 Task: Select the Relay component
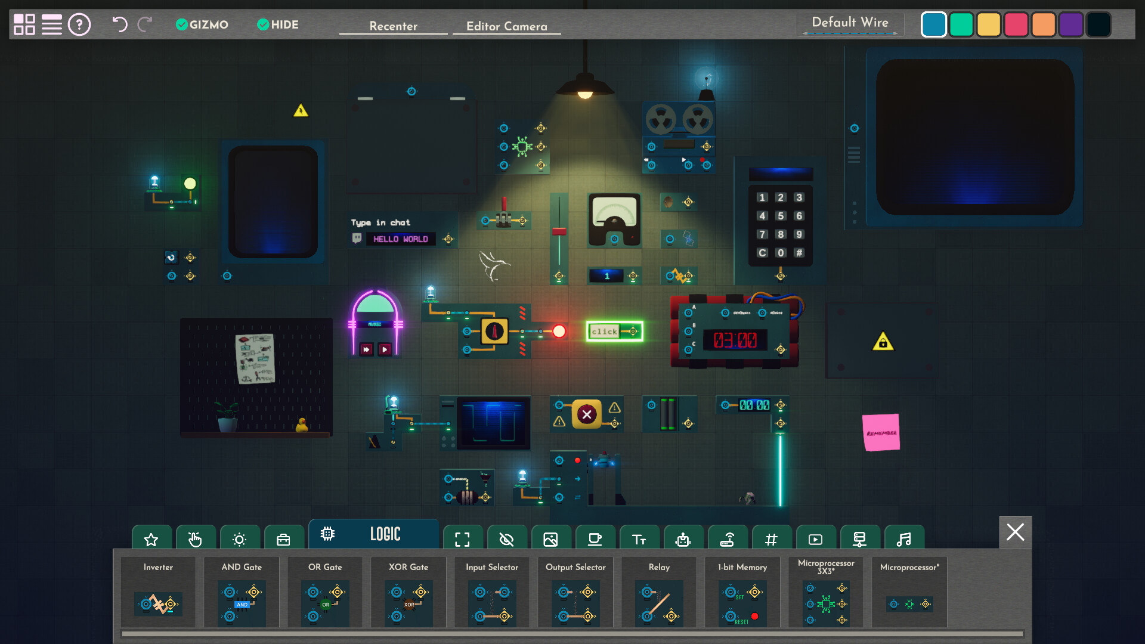(x=658, y=600)
